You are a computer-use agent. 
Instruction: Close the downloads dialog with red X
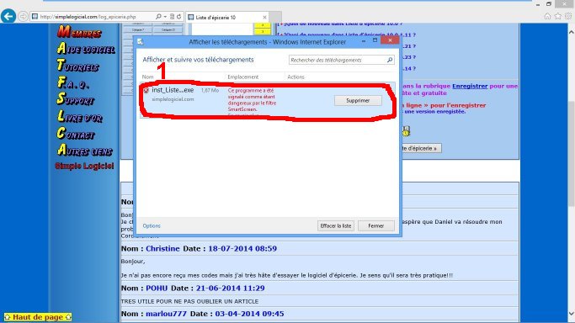[390, 40]
